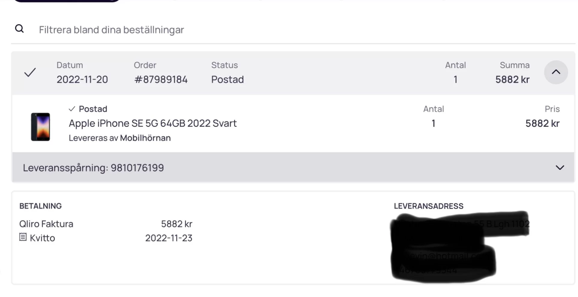Click the search magnifier icon
The width and height of the screenshot is (578, 297).
(19, 29)
